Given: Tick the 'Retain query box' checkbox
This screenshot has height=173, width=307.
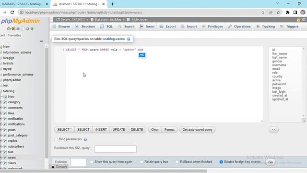Looking at the screenshot, I should [x=142, y=162].
